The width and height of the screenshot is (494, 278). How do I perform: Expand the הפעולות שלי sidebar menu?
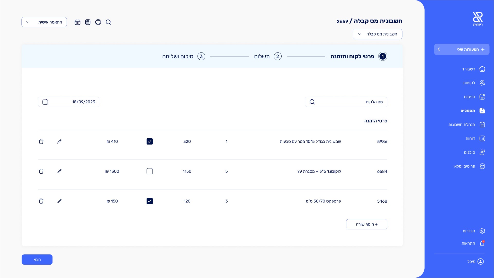coord(462,49)
